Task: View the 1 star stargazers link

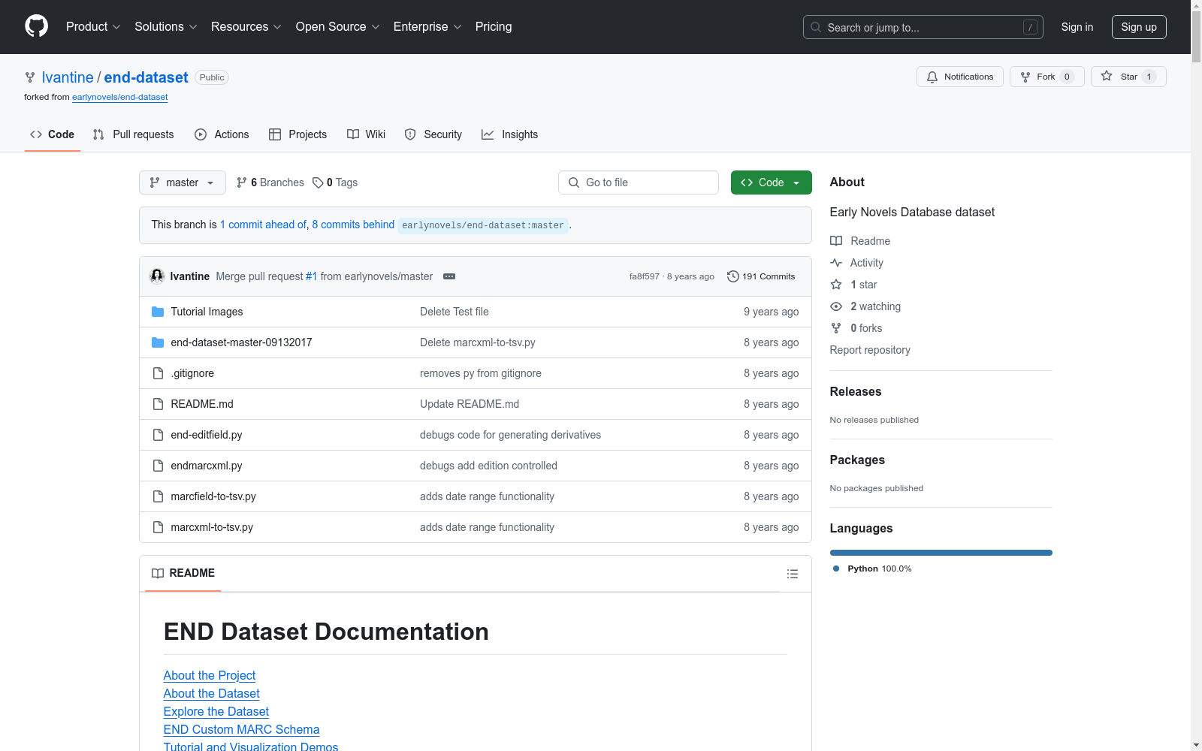Action: point(853,285)
